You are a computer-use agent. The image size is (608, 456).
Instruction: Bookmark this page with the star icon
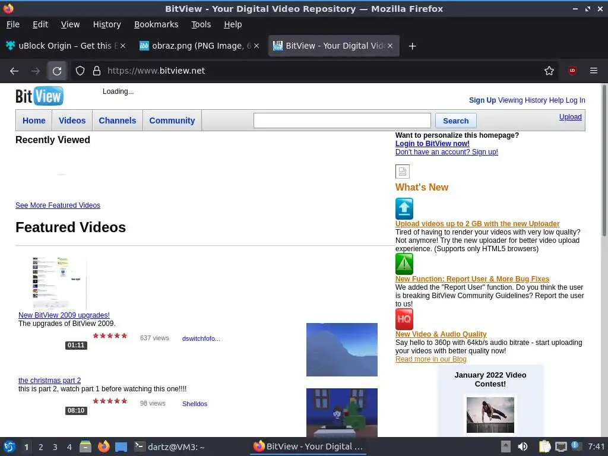pos(549,71)
